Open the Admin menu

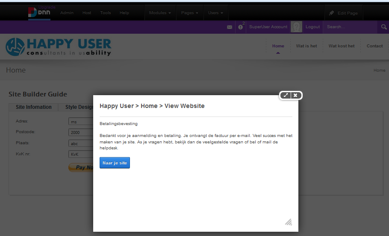click(x=67, y=13)
